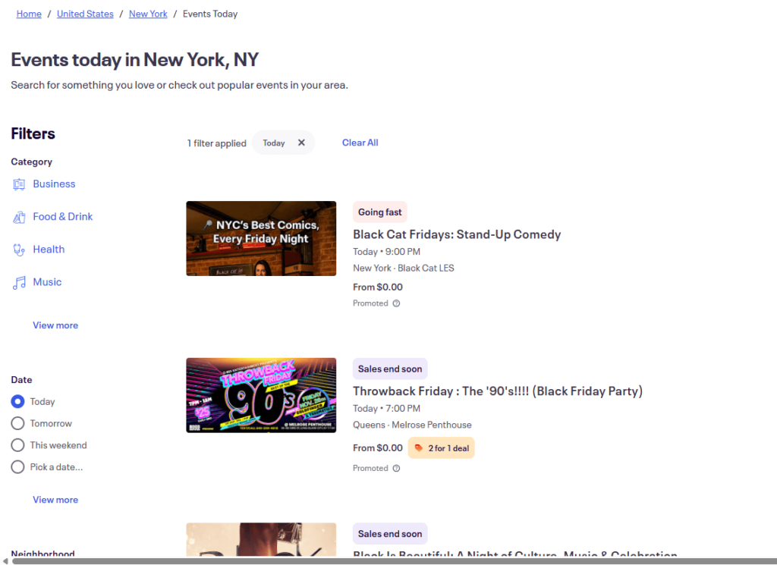777x565 pixels.
Task: Select the Today date radio button
Action: pos(17,402)
